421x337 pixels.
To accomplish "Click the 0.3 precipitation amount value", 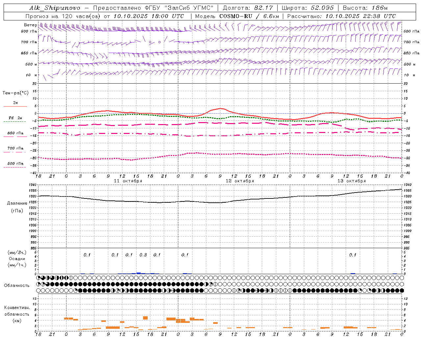I will 143,255.
